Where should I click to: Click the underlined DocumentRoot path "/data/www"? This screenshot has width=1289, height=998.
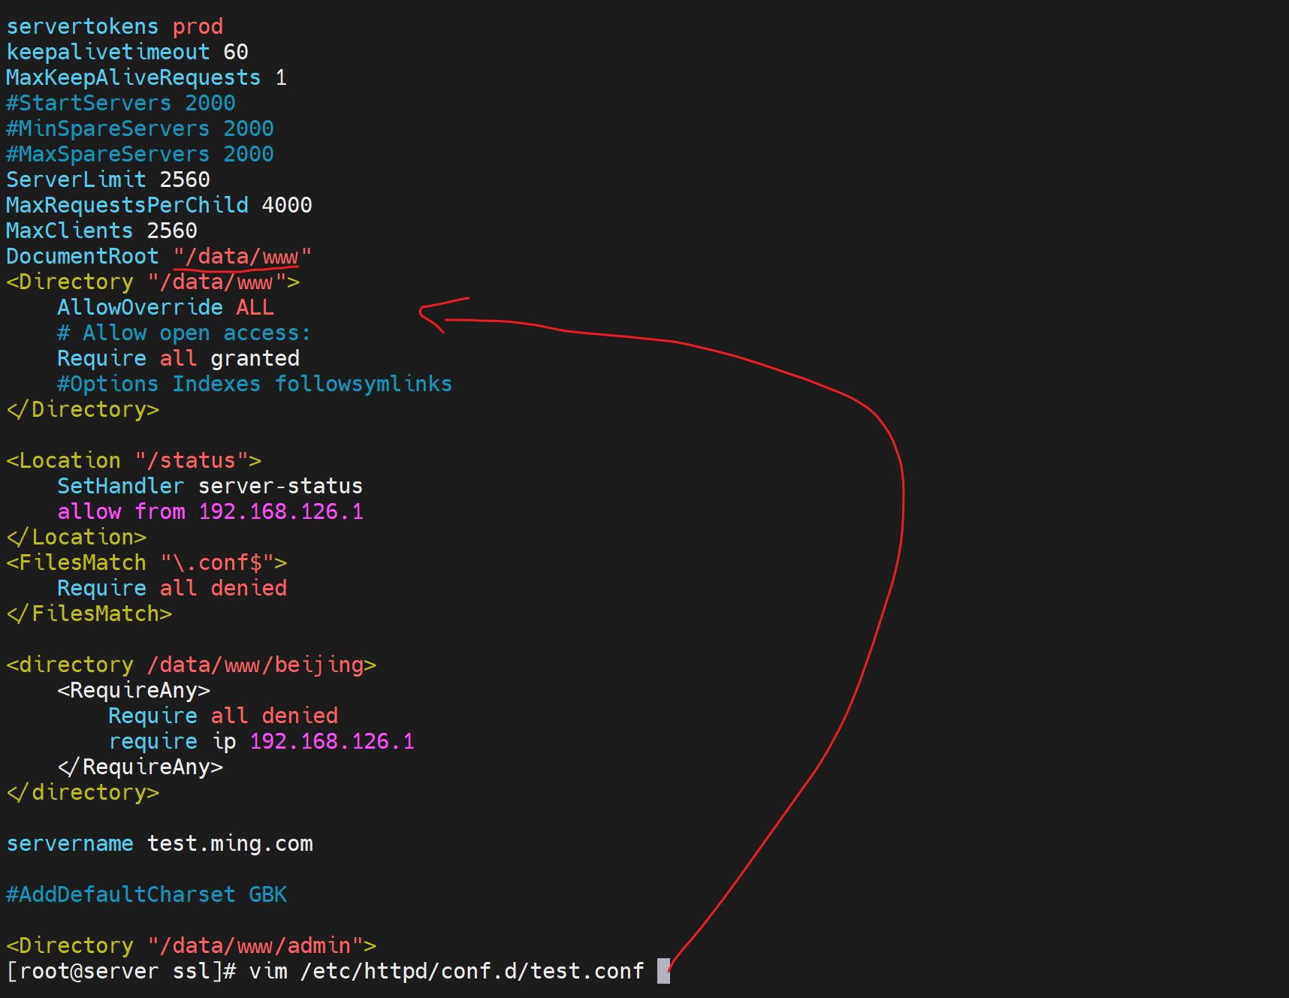242,257
